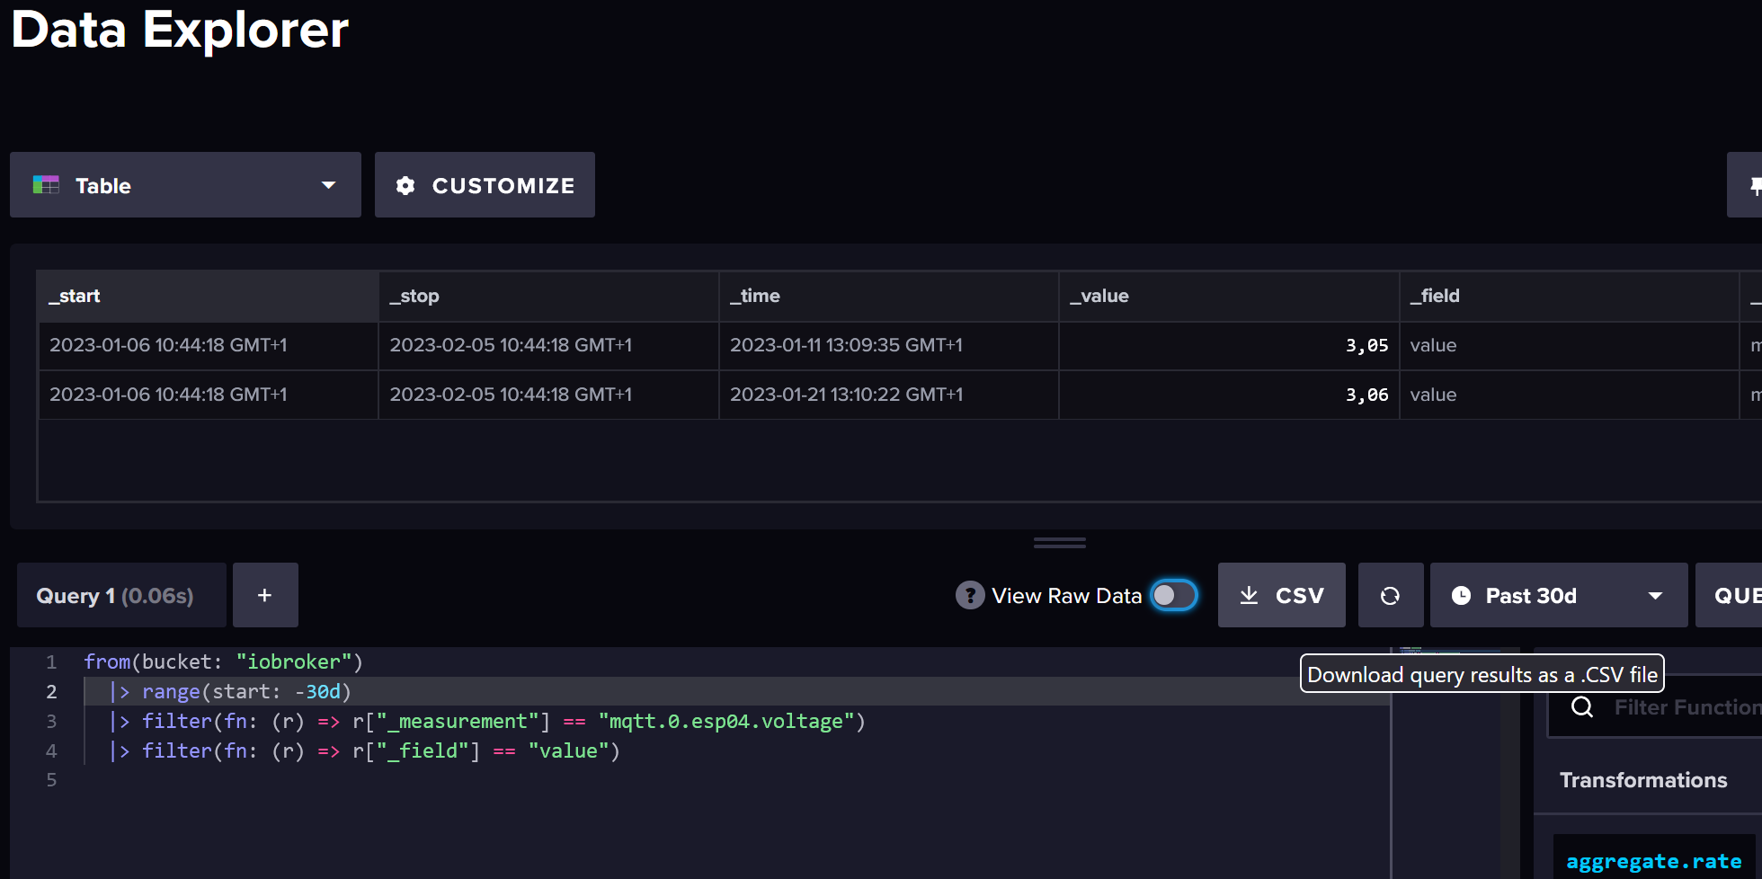Click the value cell 3,05
This screenshot has height=879, width=1762.
pos(1229,346)
